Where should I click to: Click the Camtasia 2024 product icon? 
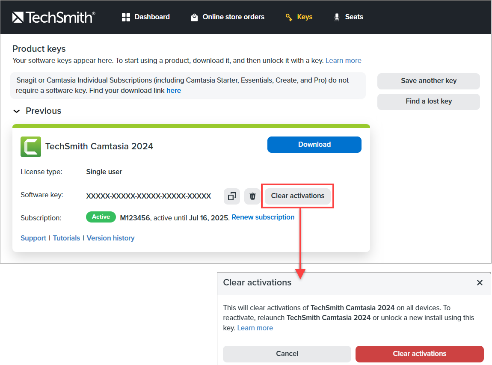pos(31,147)
